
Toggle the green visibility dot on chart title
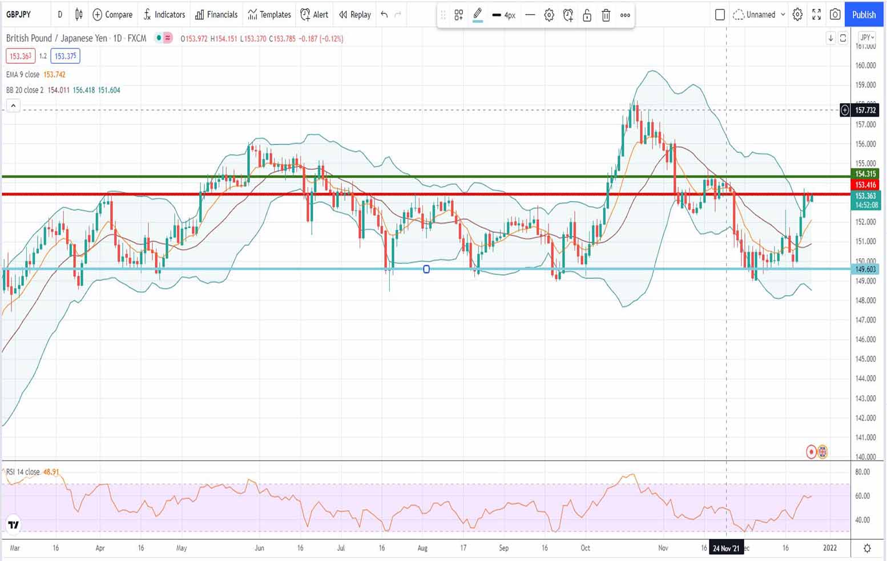point(159,38)
